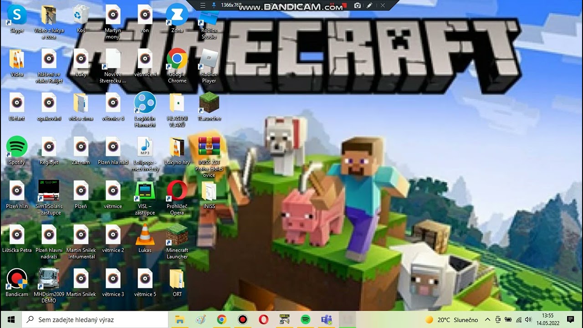
Task: Expand the hidden system tray icons
Action: coord(488,320)
